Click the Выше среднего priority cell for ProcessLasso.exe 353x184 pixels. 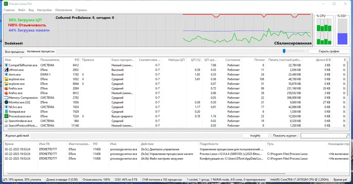[122, 116]
